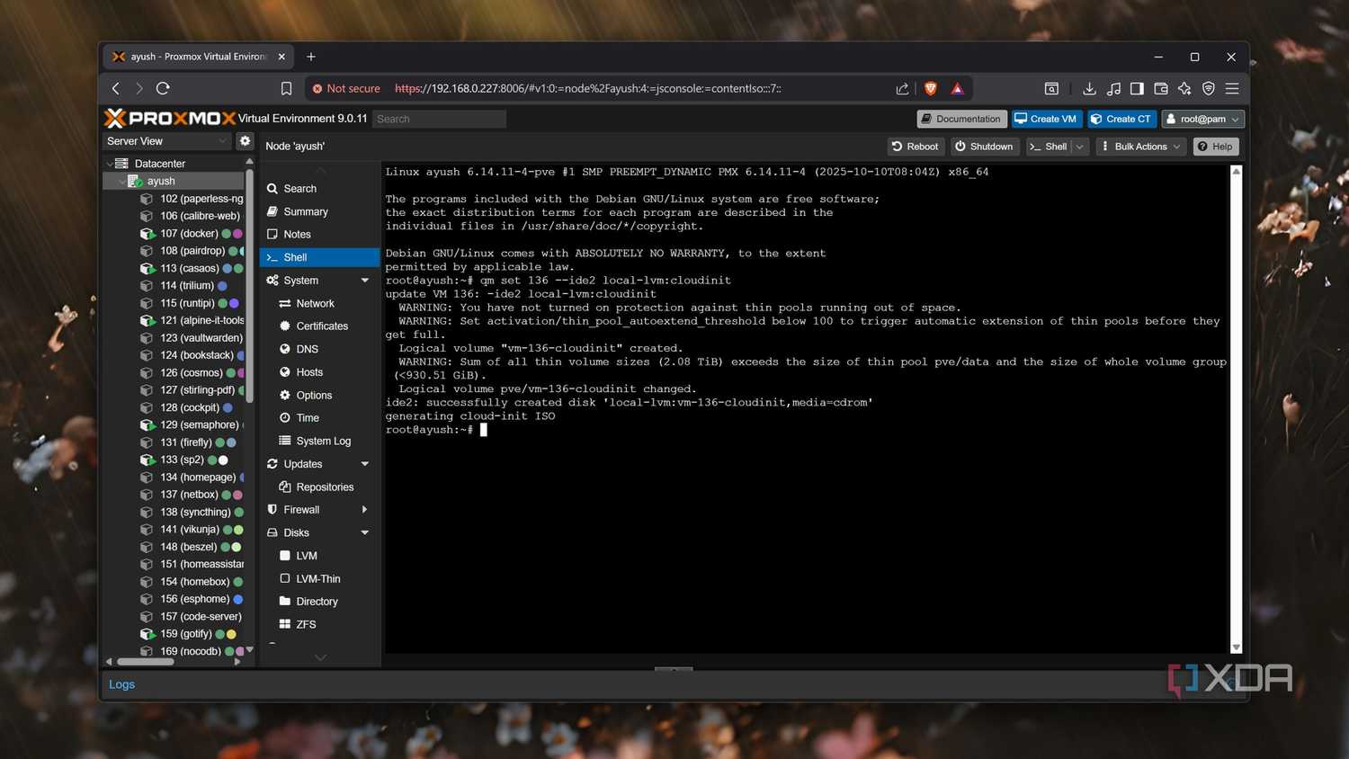Open the System Log item

pyautogui.click(x=319, y=441)
